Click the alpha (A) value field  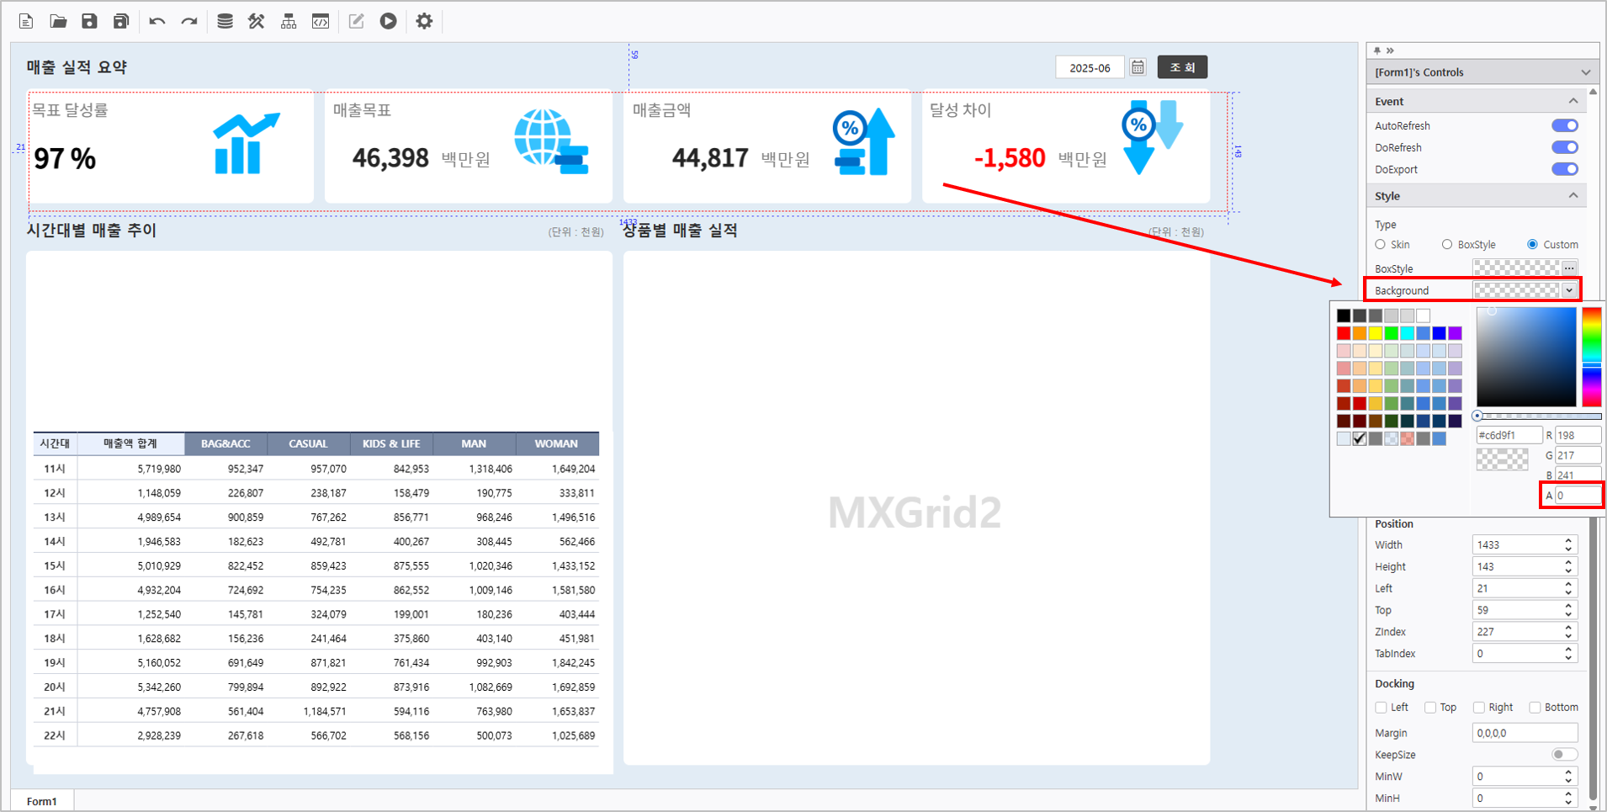(x=1578, y=496)
